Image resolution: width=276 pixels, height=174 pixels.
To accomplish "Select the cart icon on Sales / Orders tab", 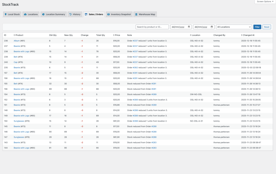I will point(86,14).
